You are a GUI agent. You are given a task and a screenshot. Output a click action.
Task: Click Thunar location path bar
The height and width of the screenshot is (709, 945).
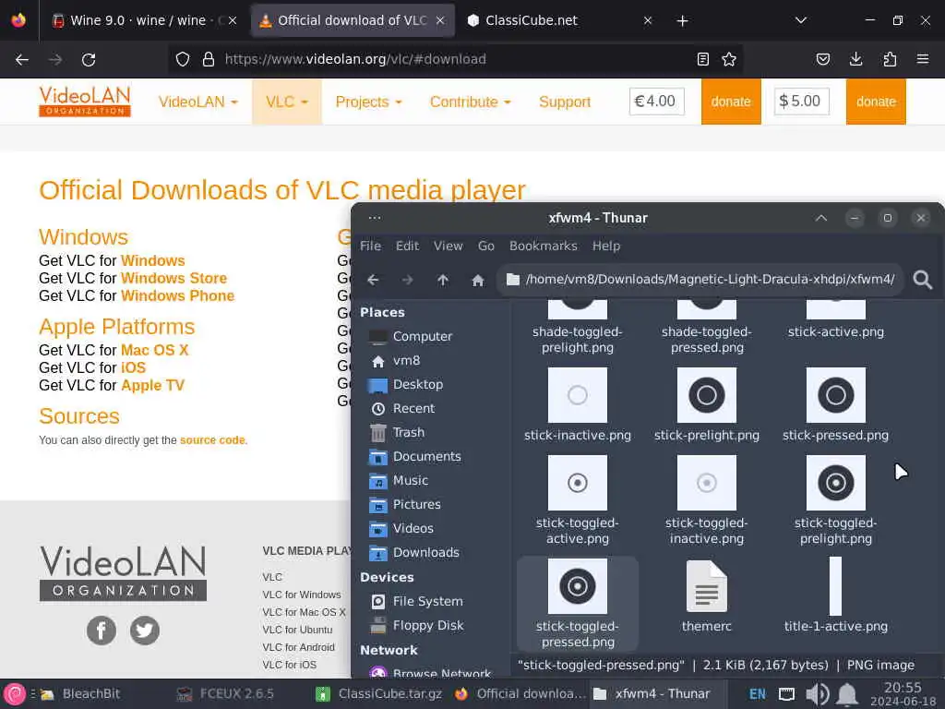tap(700, 279)
